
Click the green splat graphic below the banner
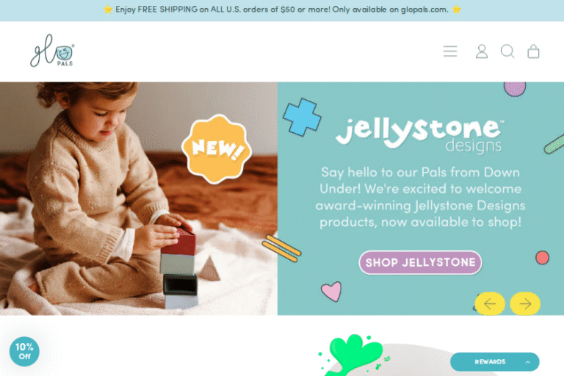[x=352, y=355]
